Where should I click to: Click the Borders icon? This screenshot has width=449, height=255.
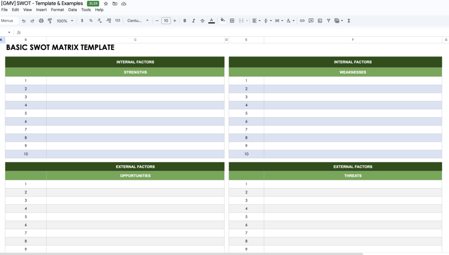pos(232,20)
